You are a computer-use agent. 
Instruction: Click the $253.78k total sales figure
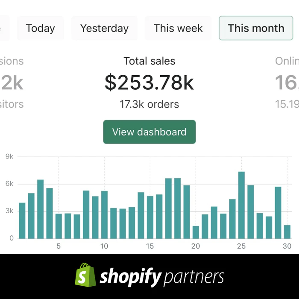pyautogui.click(x=149, y=82)
